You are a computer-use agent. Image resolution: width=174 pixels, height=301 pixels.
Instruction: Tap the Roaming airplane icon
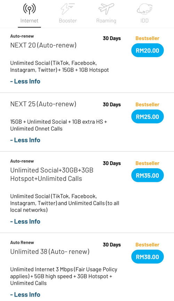106,9
